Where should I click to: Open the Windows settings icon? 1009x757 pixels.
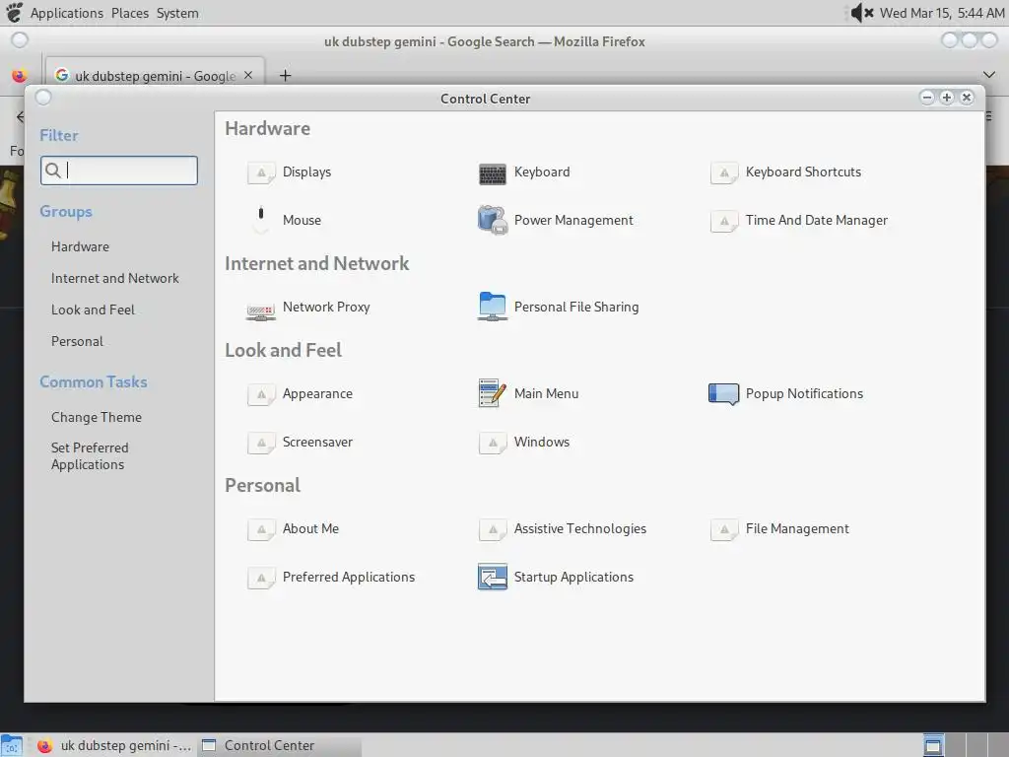pos(493,443)
